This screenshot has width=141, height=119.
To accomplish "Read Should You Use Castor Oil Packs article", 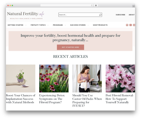I will click(x=87, y=100).
